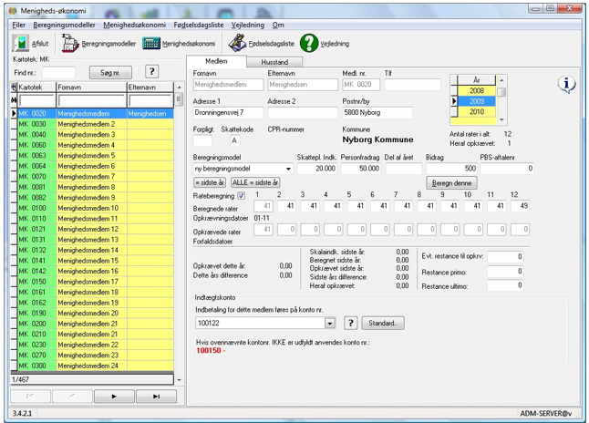Screen dimensions: 589x423
Task: Open the Om menu
Action: [278, 25]
